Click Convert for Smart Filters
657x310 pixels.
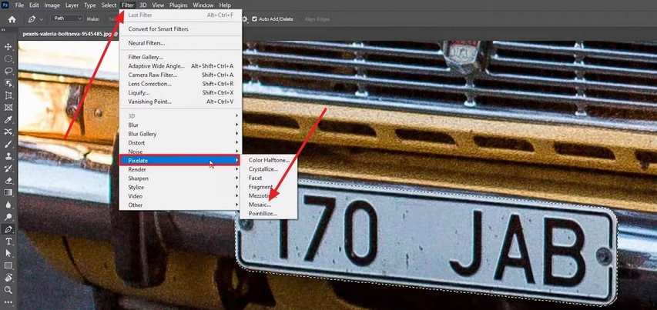[159, 29]
